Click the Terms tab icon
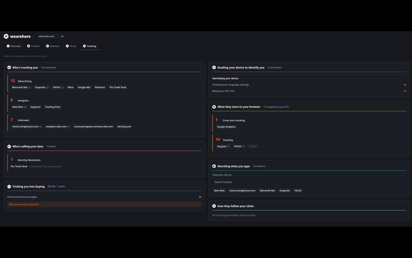This screenshot has height=258, width=412. click(x=67, y=46)
